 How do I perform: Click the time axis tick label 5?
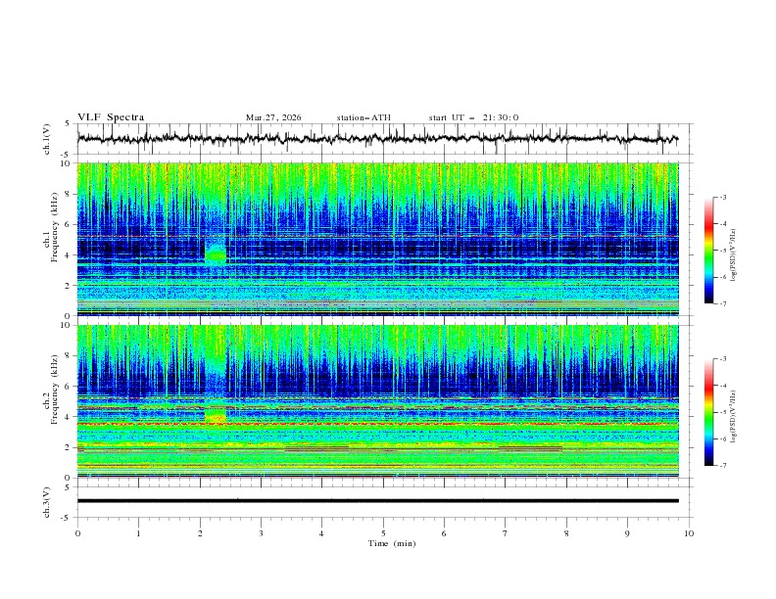(383, 533)
